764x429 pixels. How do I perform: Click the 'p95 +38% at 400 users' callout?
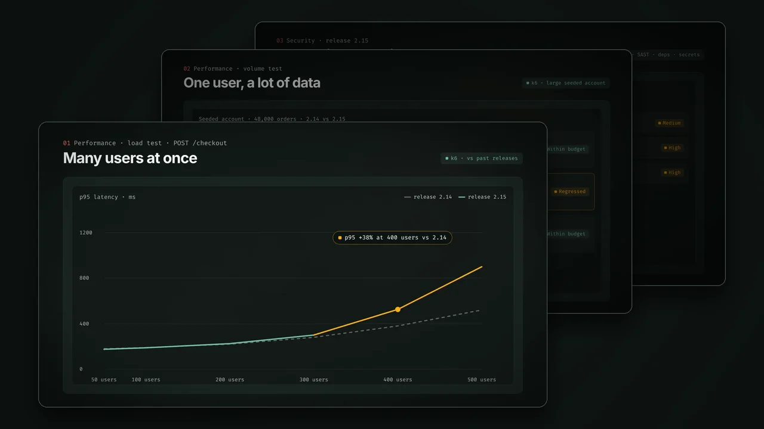pyautogui.click(x=392, y=238)
